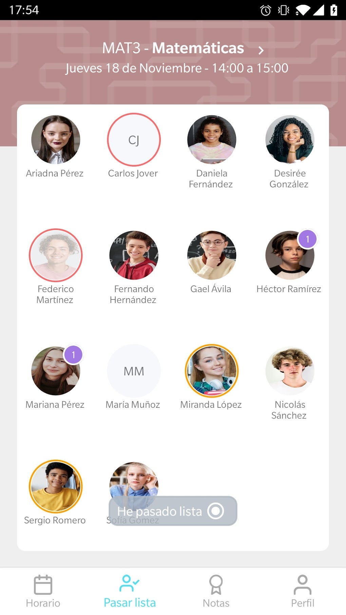Tap Nicolás Sánchez's name label
The width and height of the screenshot is (346, 615).
[x=289, y=410]
